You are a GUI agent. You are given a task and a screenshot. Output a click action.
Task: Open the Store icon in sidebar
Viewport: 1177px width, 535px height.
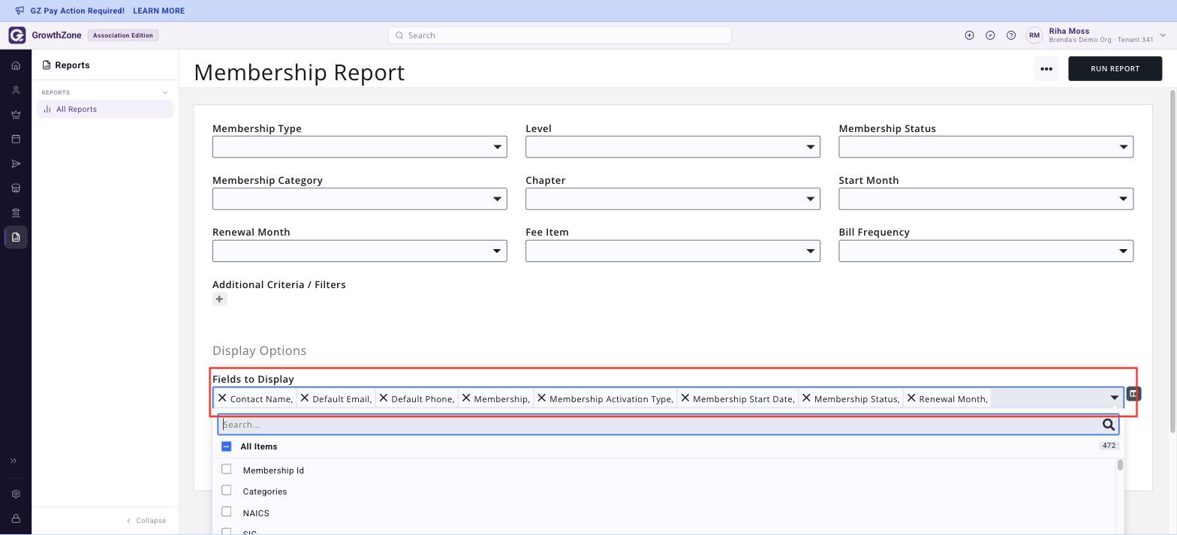(16, 188)
